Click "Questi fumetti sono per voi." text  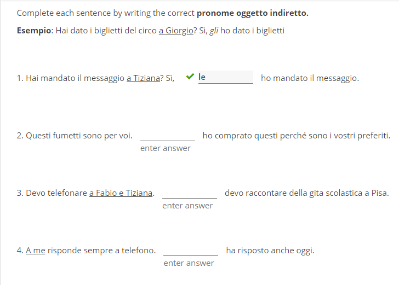[75, 136]
